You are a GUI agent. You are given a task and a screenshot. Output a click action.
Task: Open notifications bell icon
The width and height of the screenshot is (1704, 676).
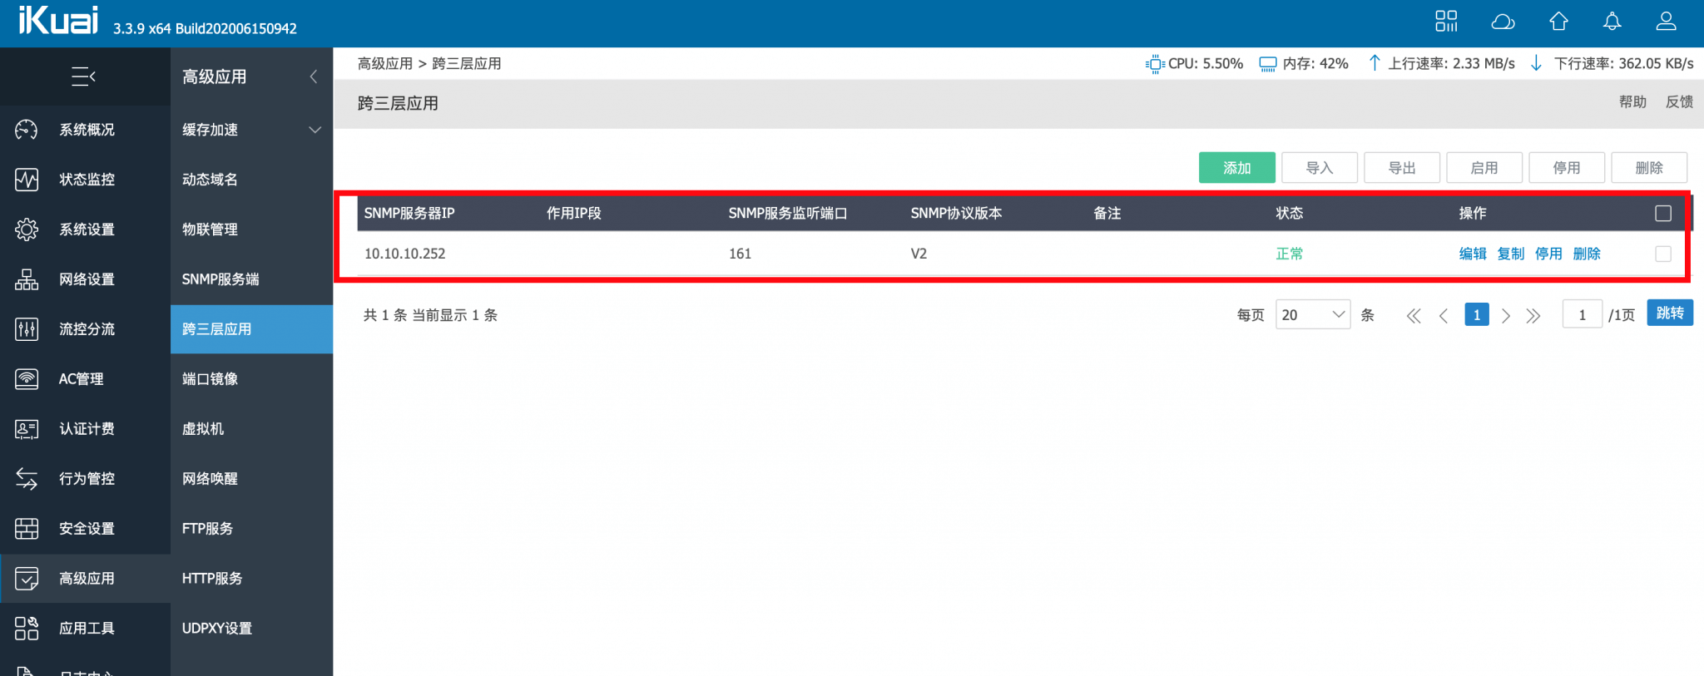(x=1612, y=22)
